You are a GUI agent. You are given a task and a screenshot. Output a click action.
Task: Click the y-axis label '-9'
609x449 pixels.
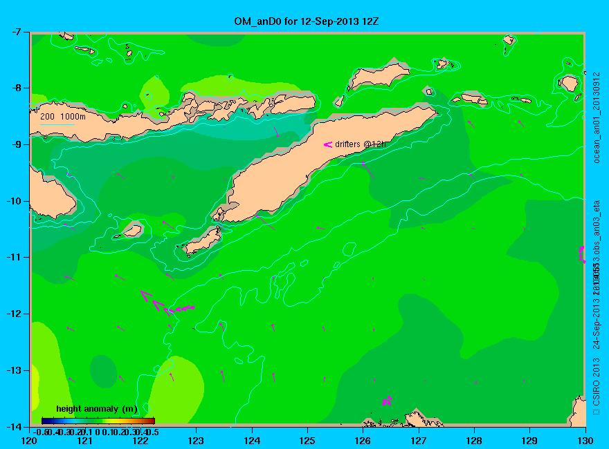tap(16, 144)
